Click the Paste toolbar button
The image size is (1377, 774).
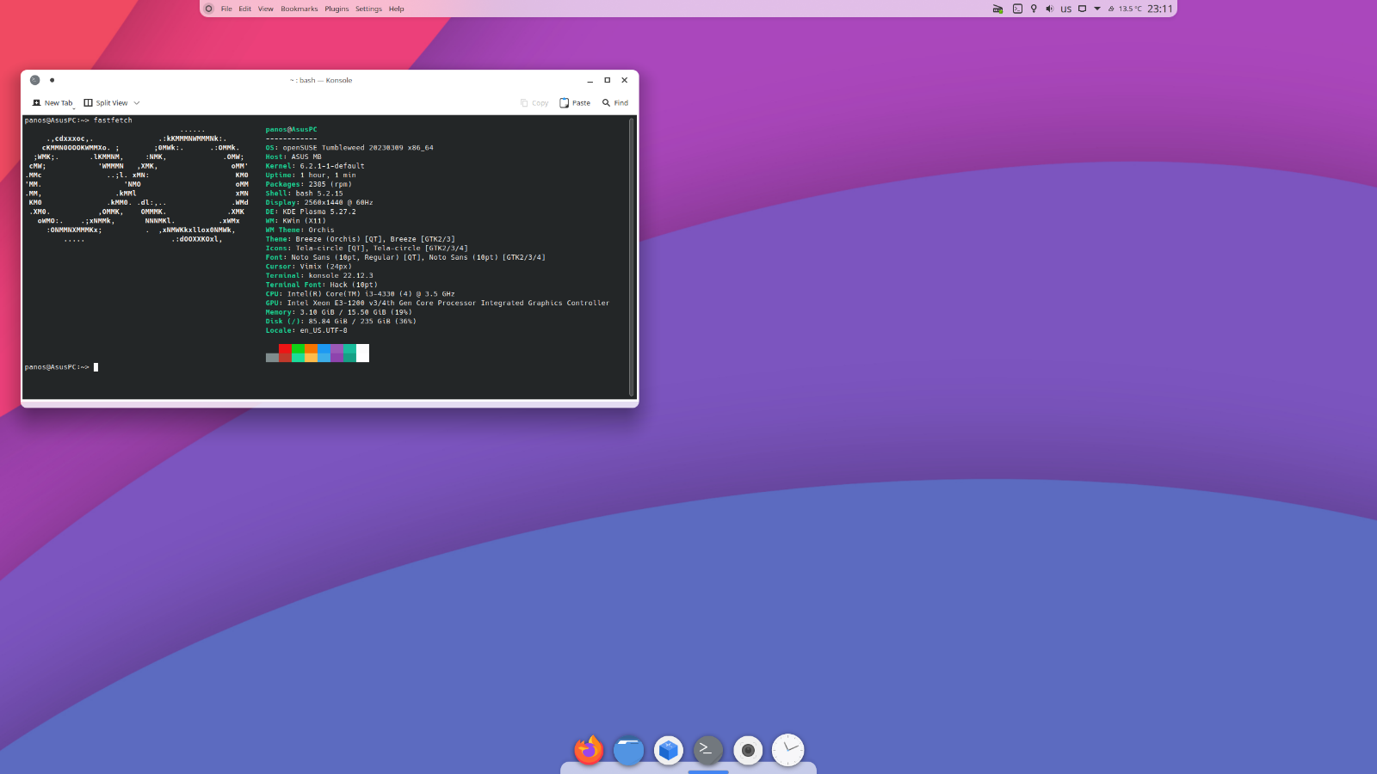point(575,103)
